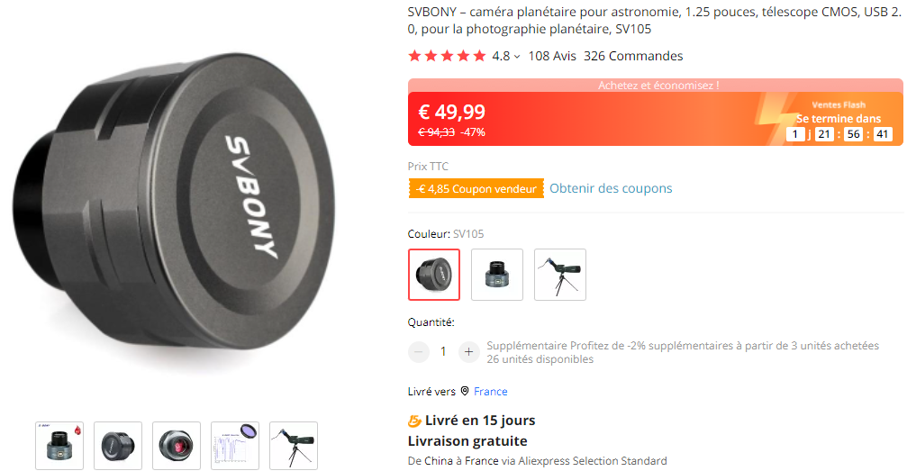
Task: Show the spotting scope gallery thumbnail
Action: click(x=294, y=446)
